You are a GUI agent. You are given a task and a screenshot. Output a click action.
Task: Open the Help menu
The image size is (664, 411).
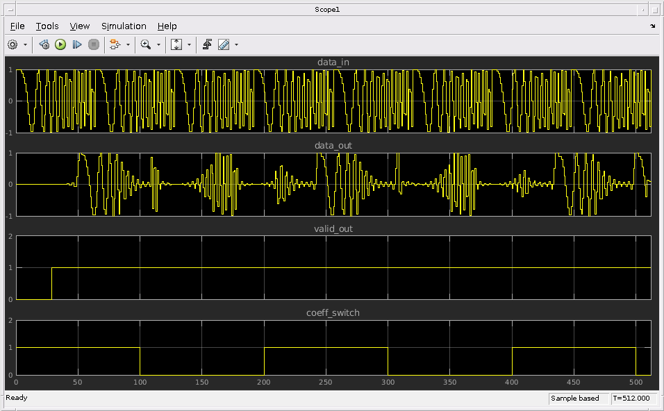167,26
